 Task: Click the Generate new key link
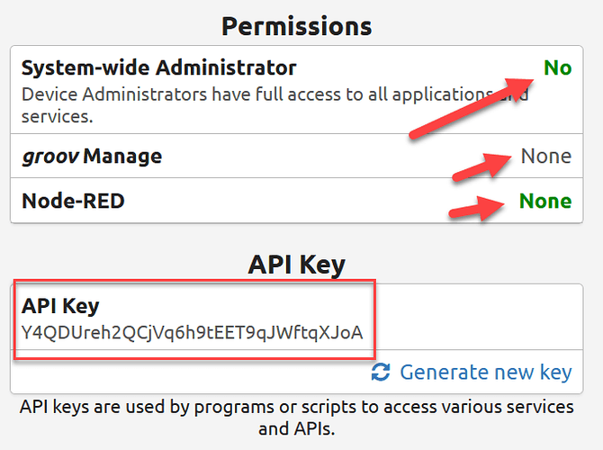[486, 373]
